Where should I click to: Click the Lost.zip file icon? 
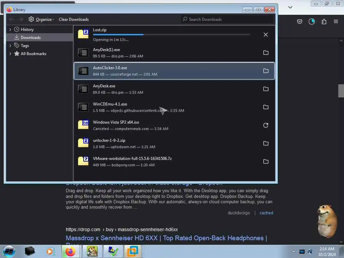coord(83,34)
